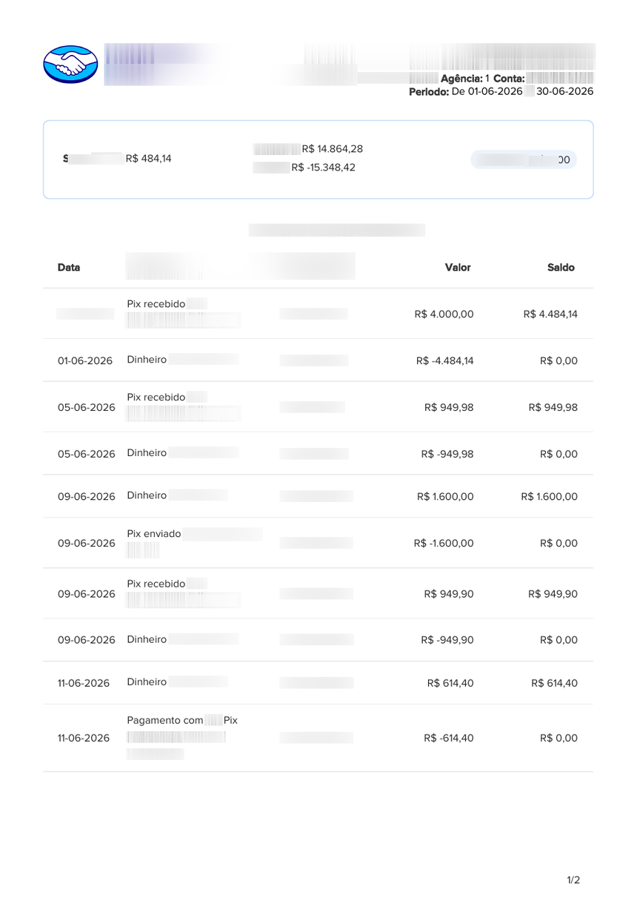The image size is (637, 904).
Task: Click the Pix enviado transaction
Action: (x=318, y=543)
